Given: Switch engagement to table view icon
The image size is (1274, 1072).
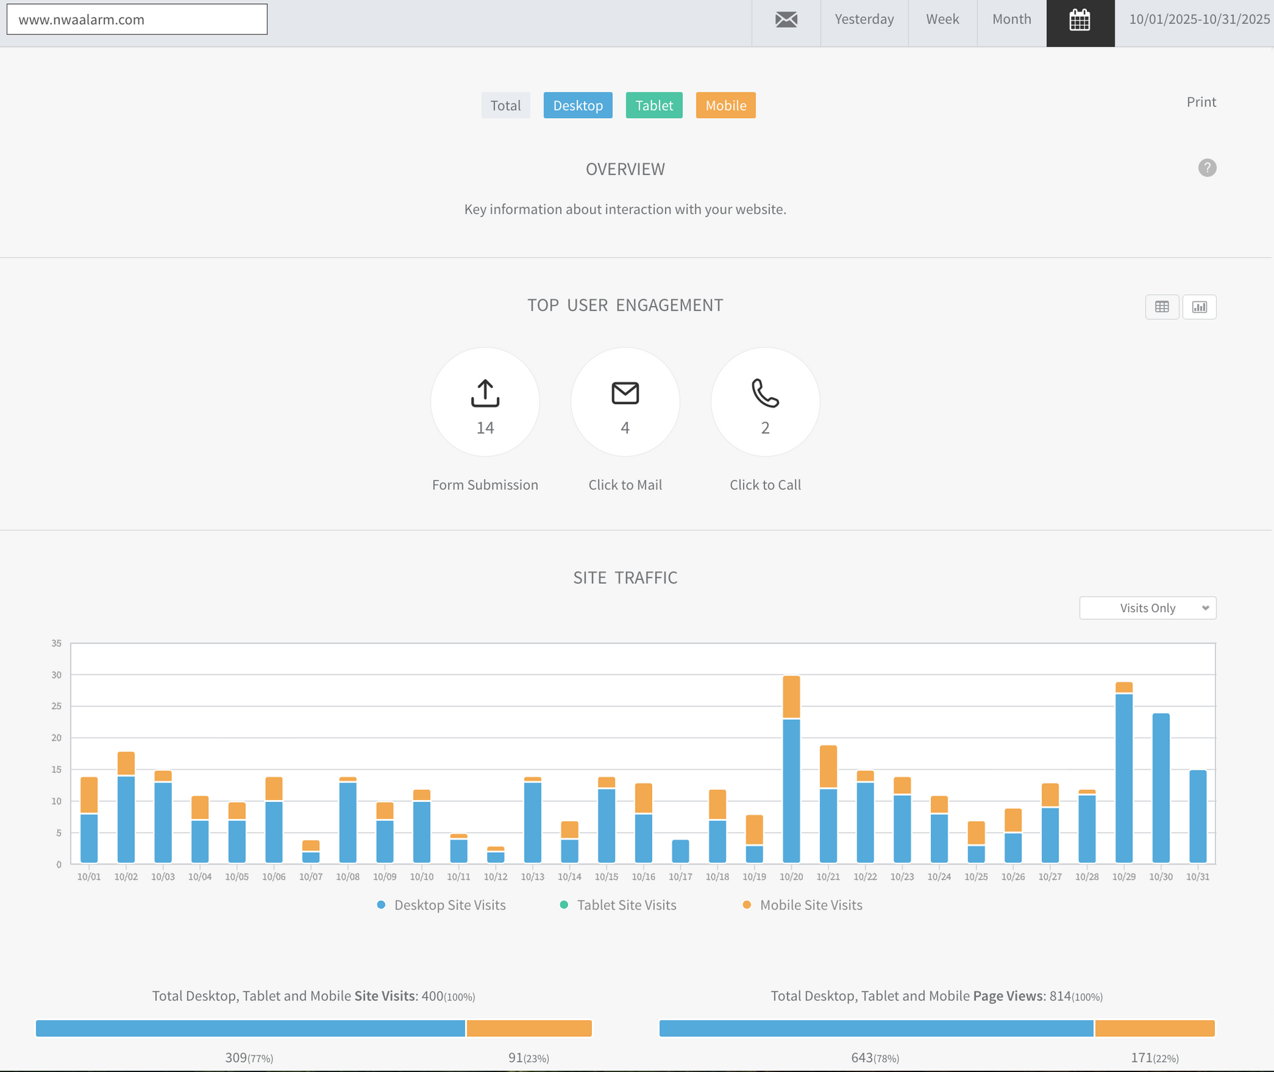Looking at the screenshot, I should tap(1162, 307).
